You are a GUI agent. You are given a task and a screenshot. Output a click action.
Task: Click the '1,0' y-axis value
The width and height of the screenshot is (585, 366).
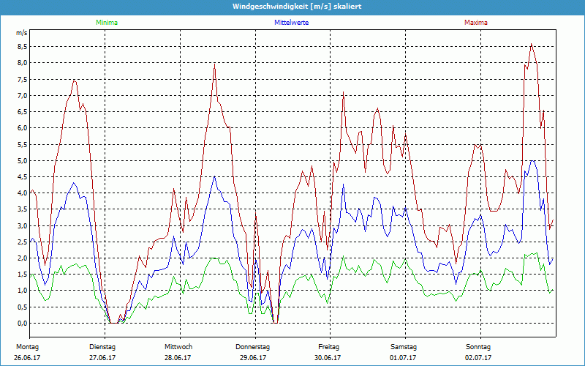pyautogui.click(x=22, y=291)
